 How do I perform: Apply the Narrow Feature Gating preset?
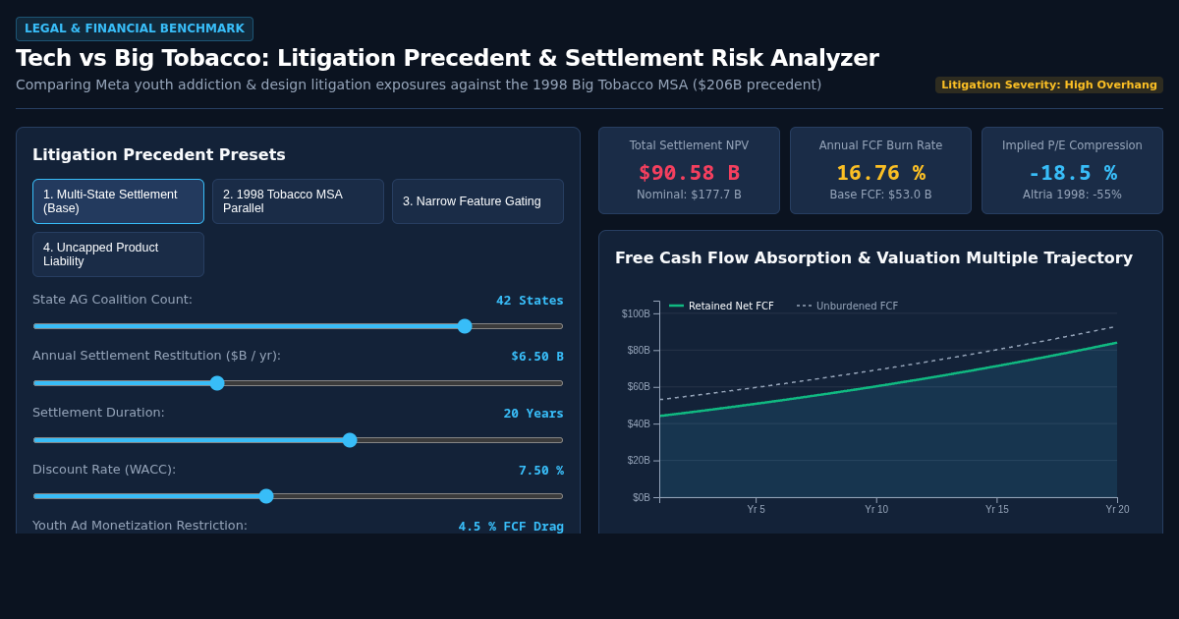tap(477, 201)
